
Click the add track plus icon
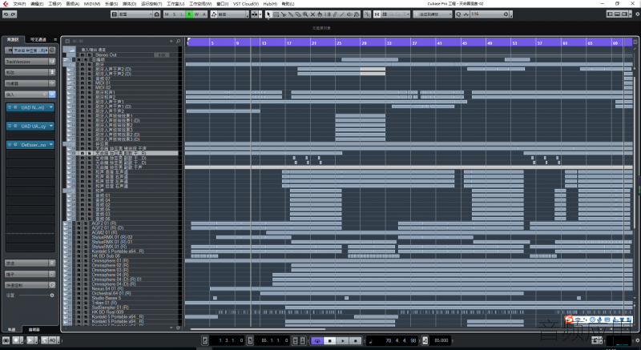[x=171, y=42]
